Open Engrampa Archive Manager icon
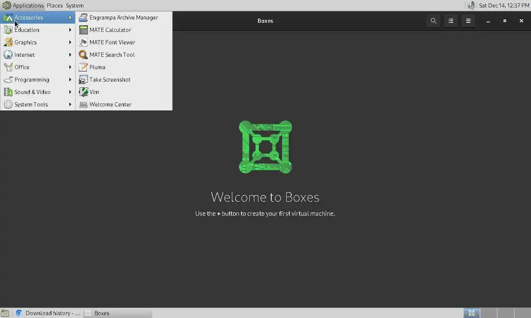531x318 pixels. click(83, 17)
